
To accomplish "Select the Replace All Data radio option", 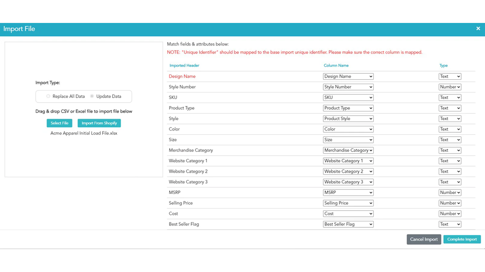I will pos(48,96).
